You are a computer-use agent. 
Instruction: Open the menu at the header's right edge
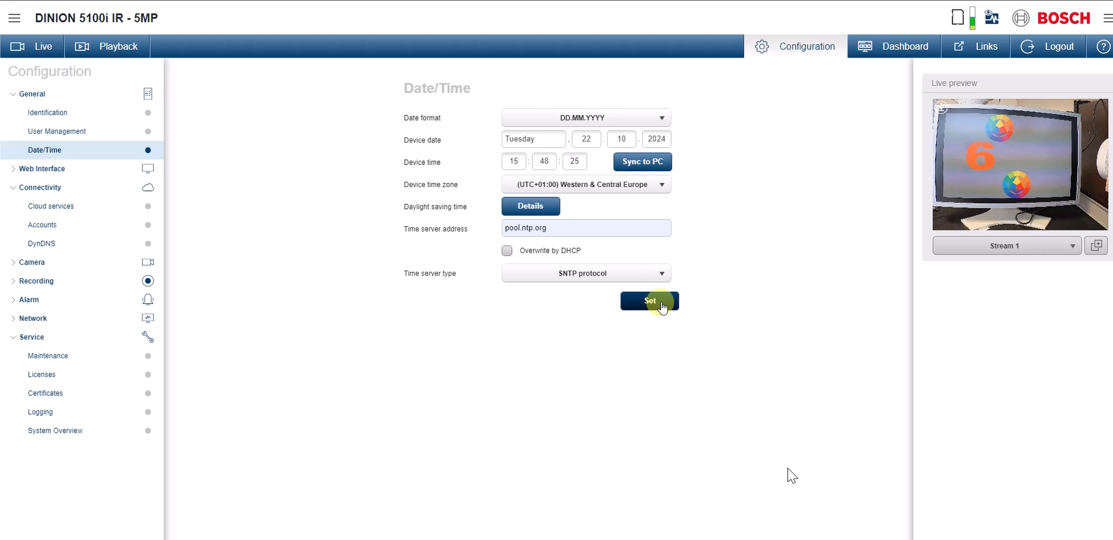(1108, 18)
